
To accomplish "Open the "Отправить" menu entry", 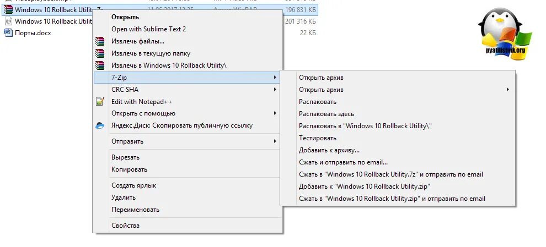I will coord(188,141).
